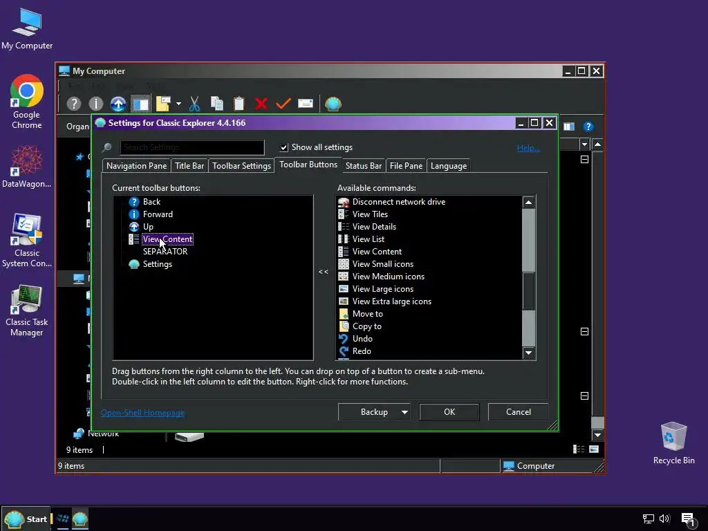
Task: Select Redo command in available commands
Action: coord(362,351)
